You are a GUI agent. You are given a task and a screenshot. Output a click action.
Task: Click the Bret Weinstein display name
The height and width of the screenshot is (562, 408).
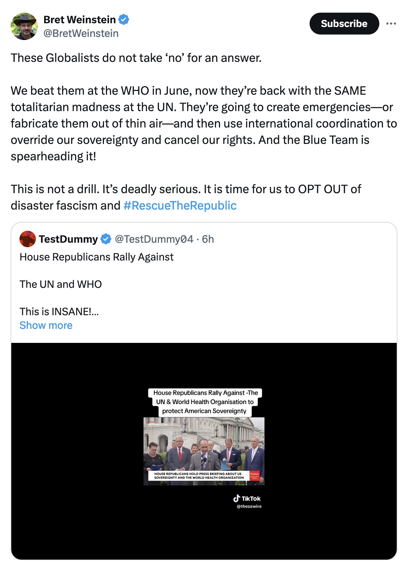79,19
